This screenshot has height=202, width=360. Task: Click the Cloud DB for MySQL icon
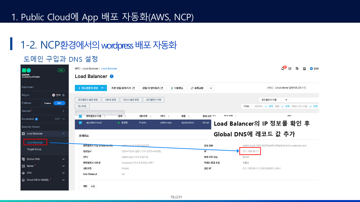(23, 180)
